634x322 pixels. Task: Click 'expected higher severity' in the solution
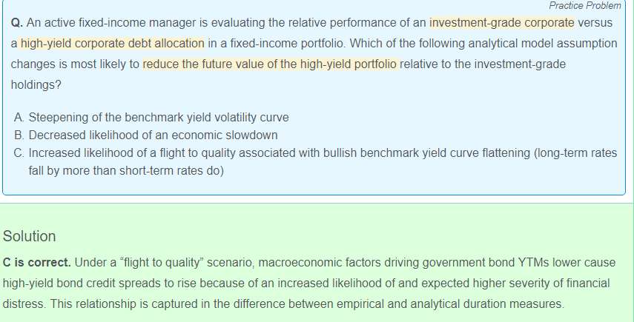[x=449, y=284]
